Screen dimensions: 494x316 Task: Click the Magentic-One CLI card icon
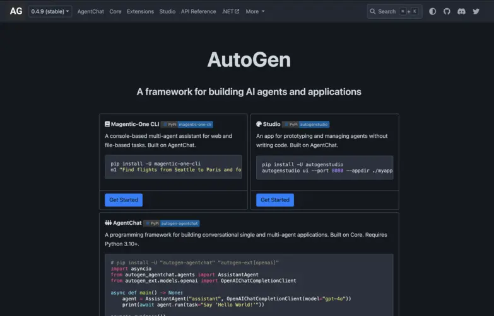click(107, 124)
